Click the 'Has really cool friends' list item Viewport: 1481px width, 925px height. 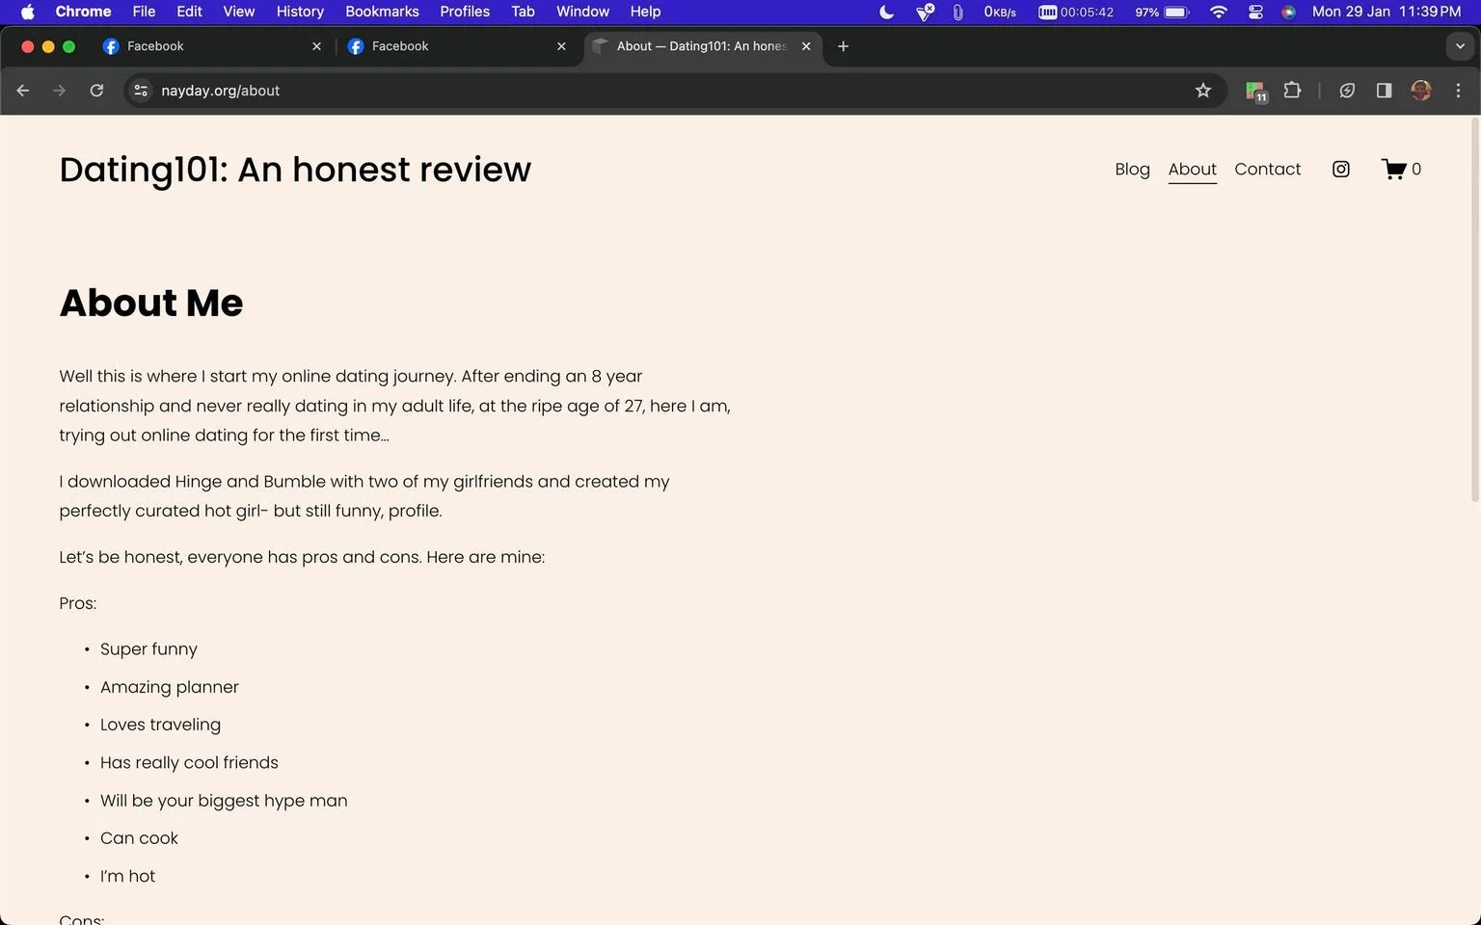[x=189, y=762]
